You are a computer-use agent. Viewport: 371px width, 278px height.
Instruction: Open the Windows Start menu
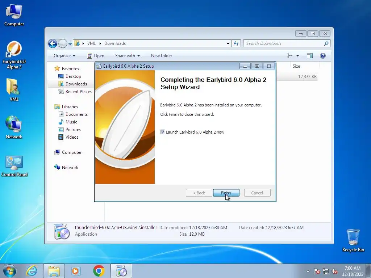10,271
